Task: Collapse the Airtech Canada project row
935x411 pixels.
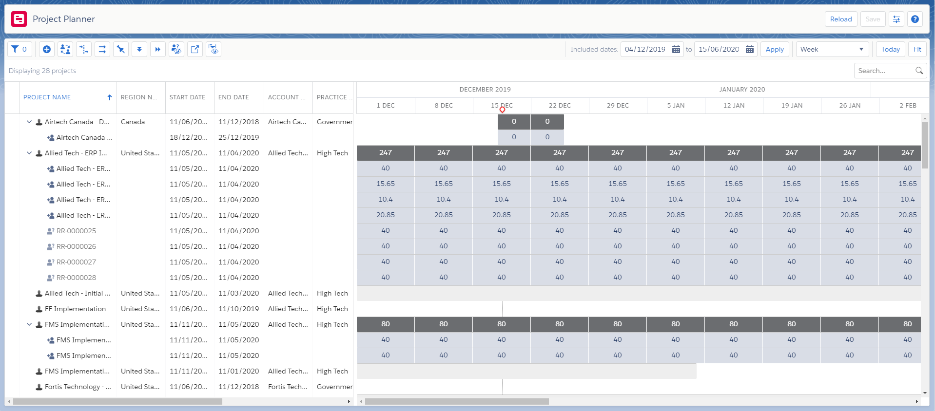Action: tap(29, 122)
